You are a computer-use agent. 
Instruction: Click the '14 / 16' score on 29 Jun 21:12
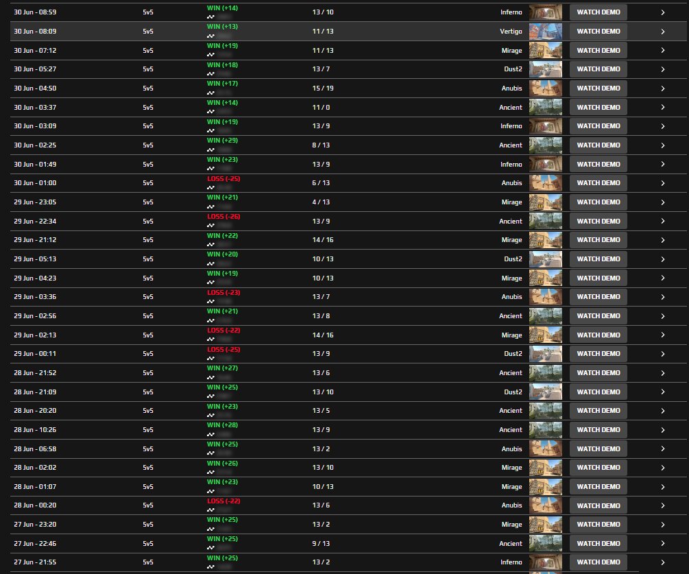[323, 240]
